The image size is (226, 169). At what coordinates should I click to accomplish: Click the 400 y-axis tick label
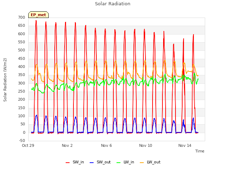(x=22, y=67)
